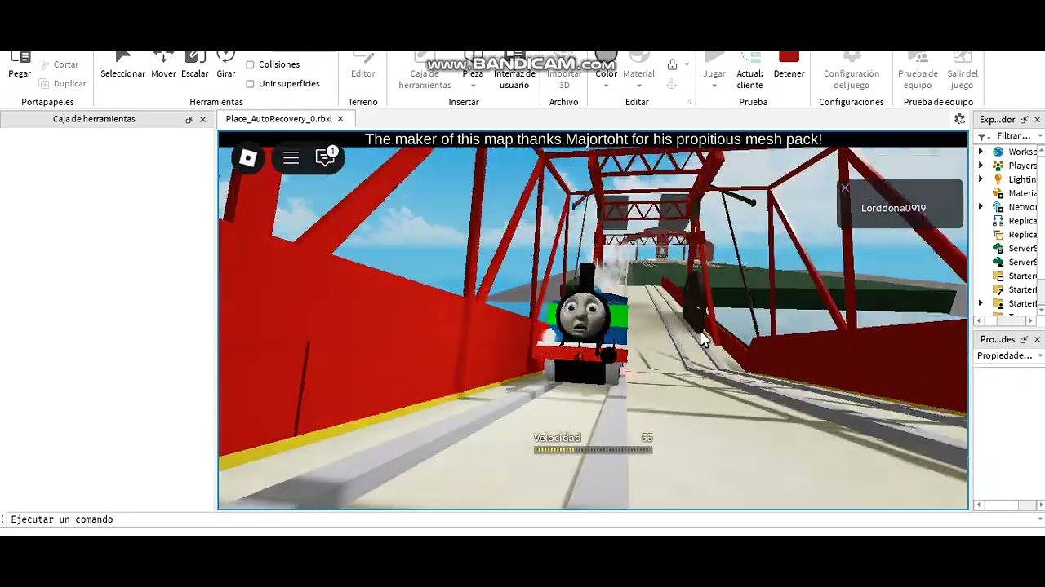Click the Lorddona0919 player name

[x=893, y=208]
